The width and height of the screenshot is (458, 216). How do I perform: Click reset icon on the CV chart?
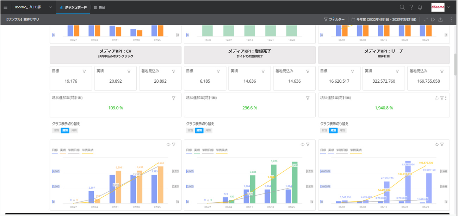[168, 144]
